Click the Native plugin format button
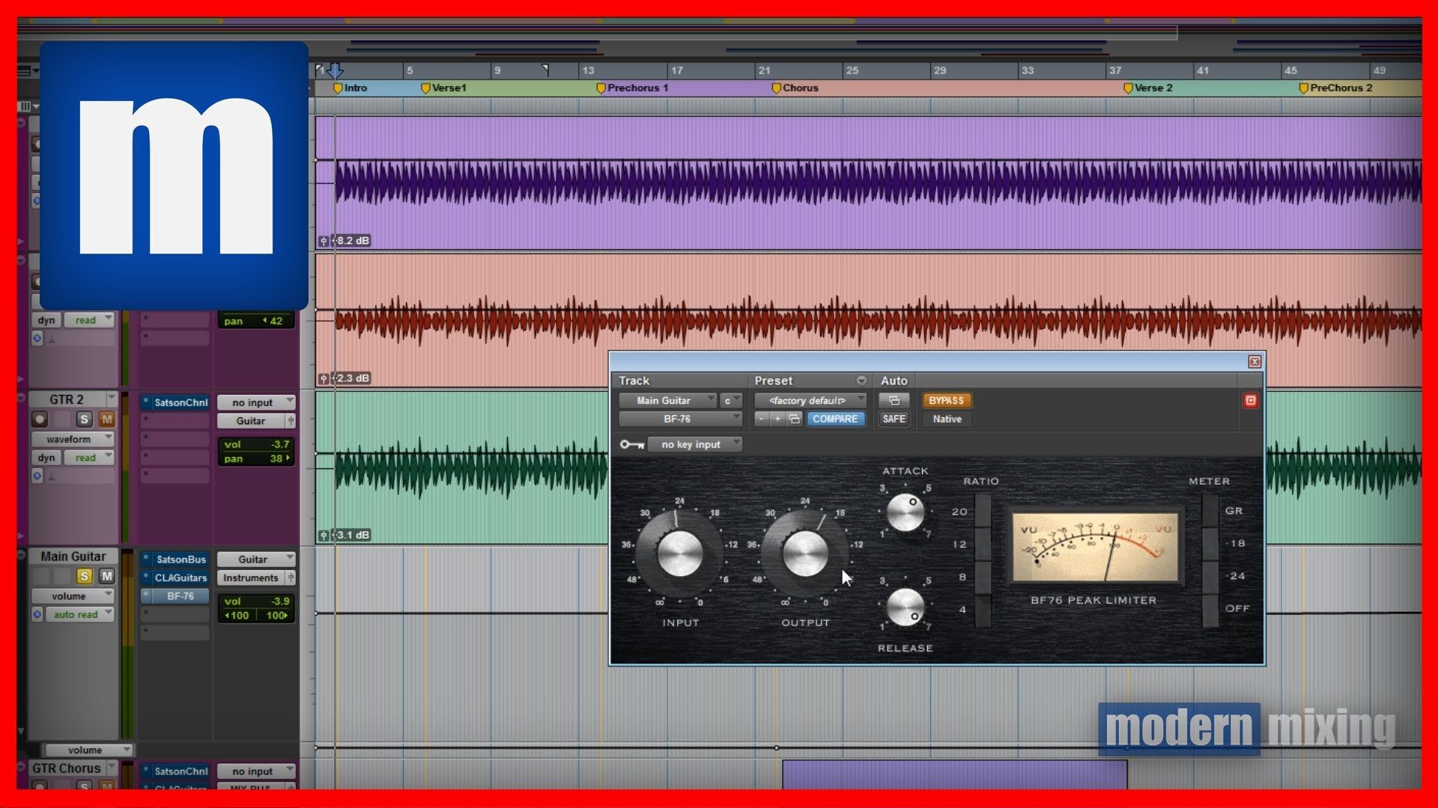 tap(947, 418)
